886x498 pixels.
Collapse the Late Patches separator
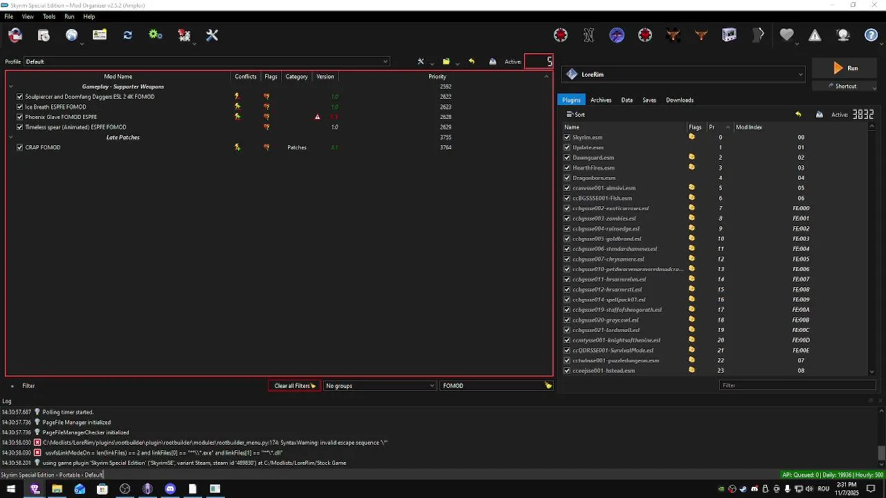pyautogui.click(x=11, y=138)
